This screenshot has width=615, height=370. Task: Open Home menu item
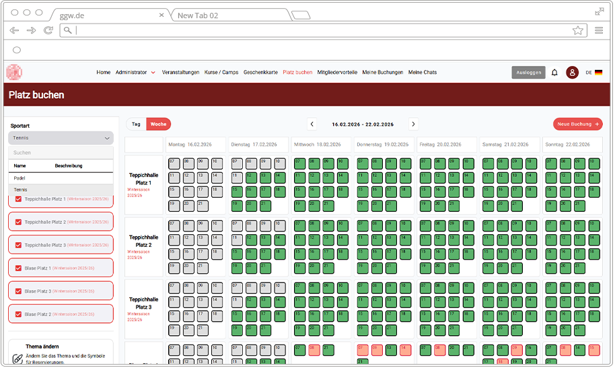104,73
